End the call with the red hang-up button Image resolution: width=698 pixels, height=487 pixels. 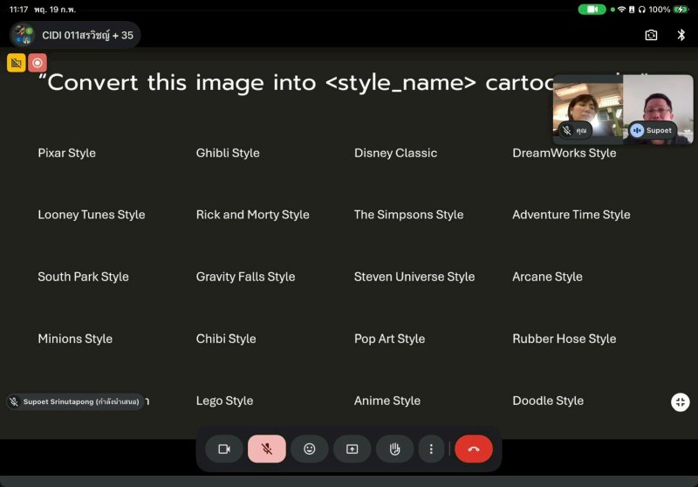coord(474,449)
